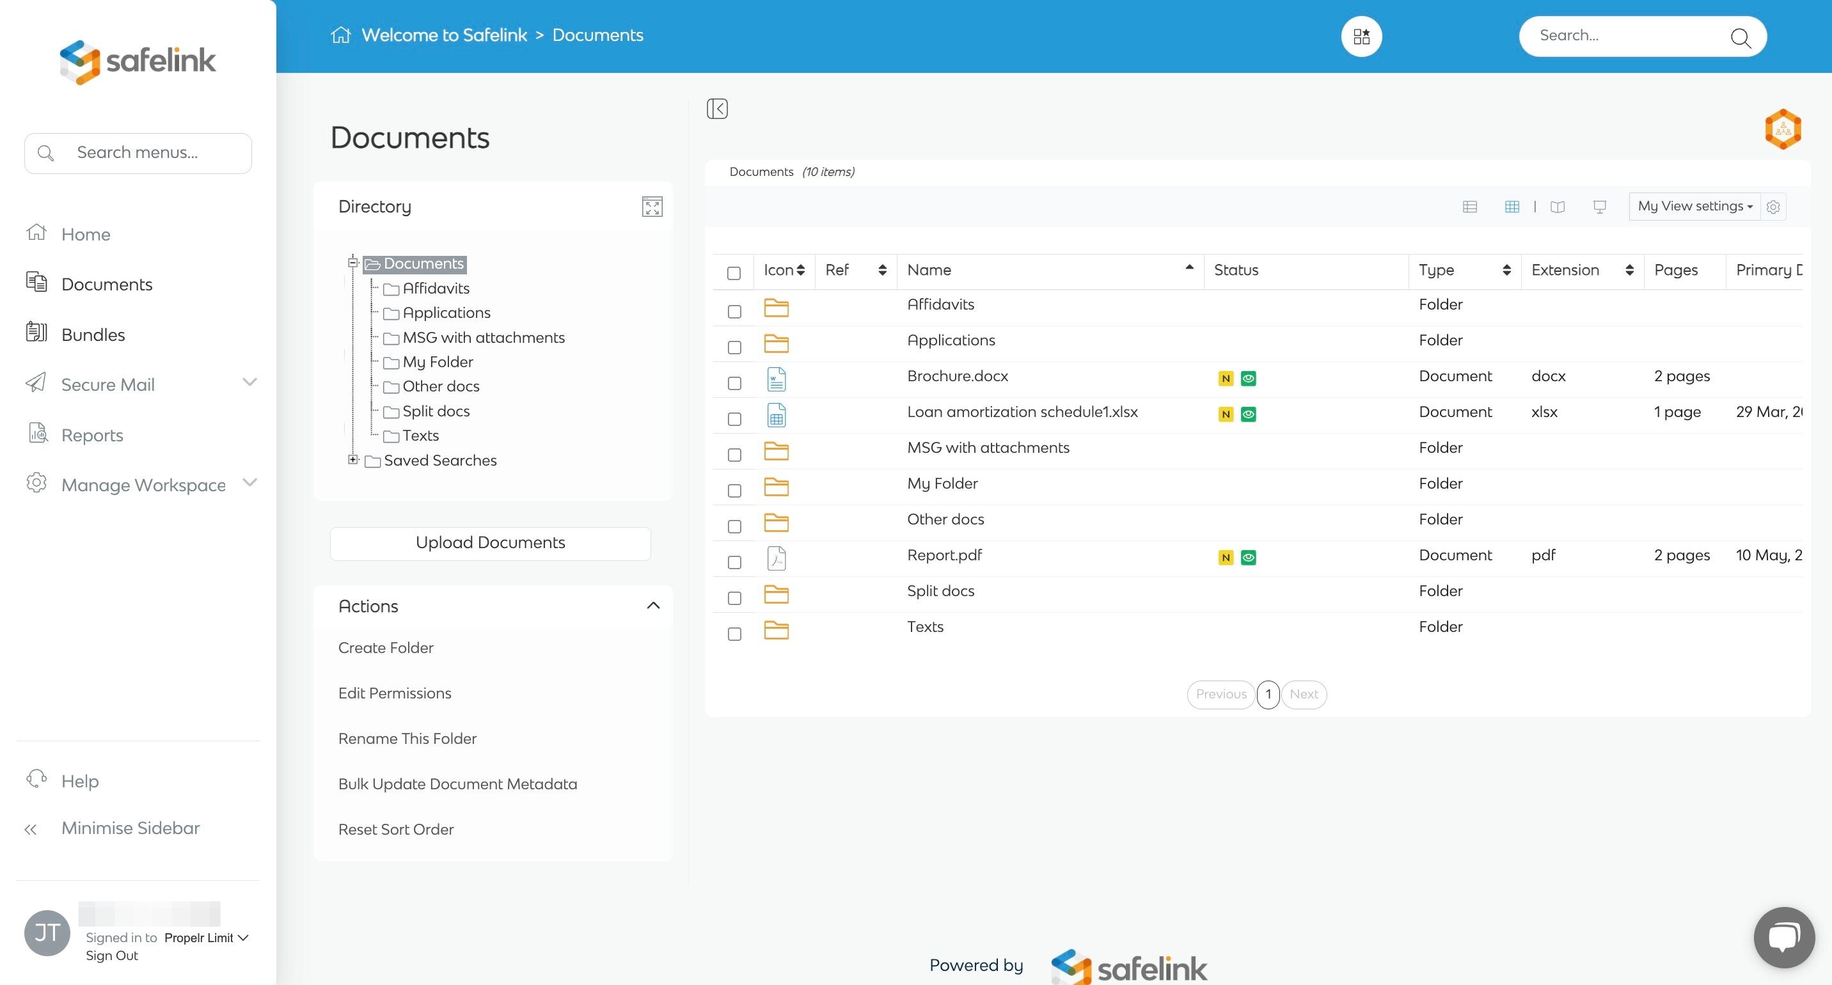Open the My View settings dropdown
The height and width of the screenshot is (985, 1832).
pyautogui.click(x=1694, y=206)
